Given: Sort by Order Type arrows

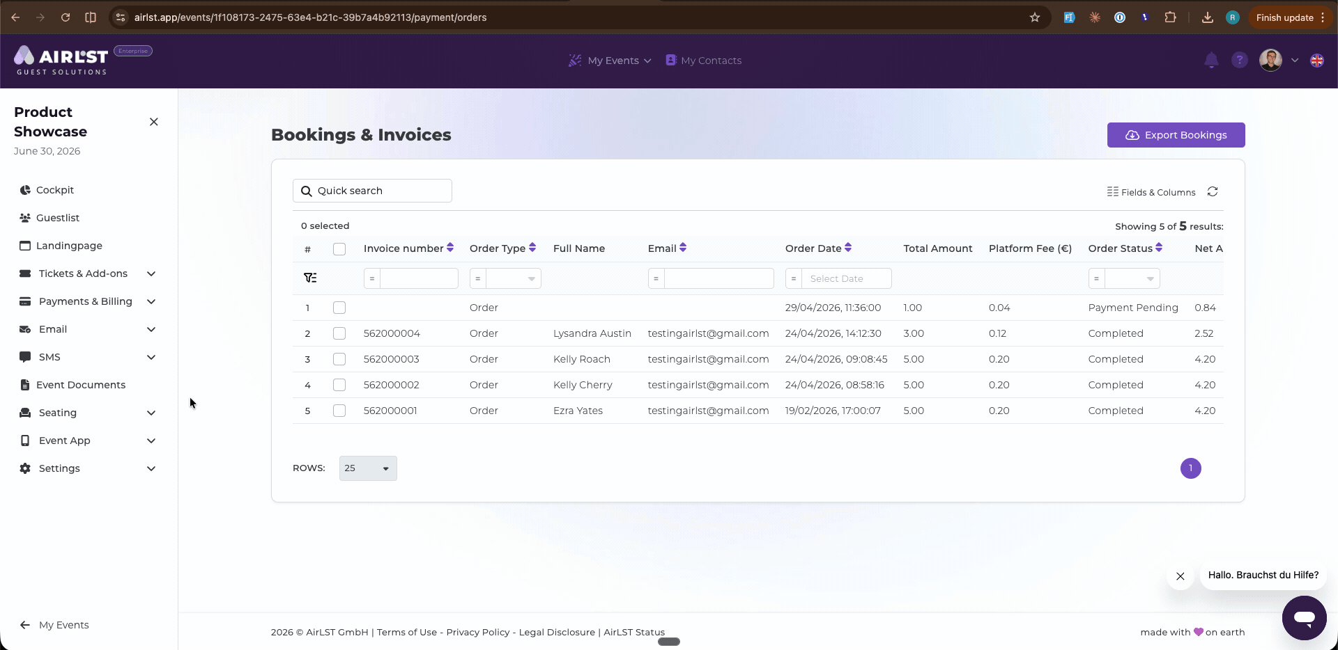Looking at the screenshot, I should [x=532, y=248].
